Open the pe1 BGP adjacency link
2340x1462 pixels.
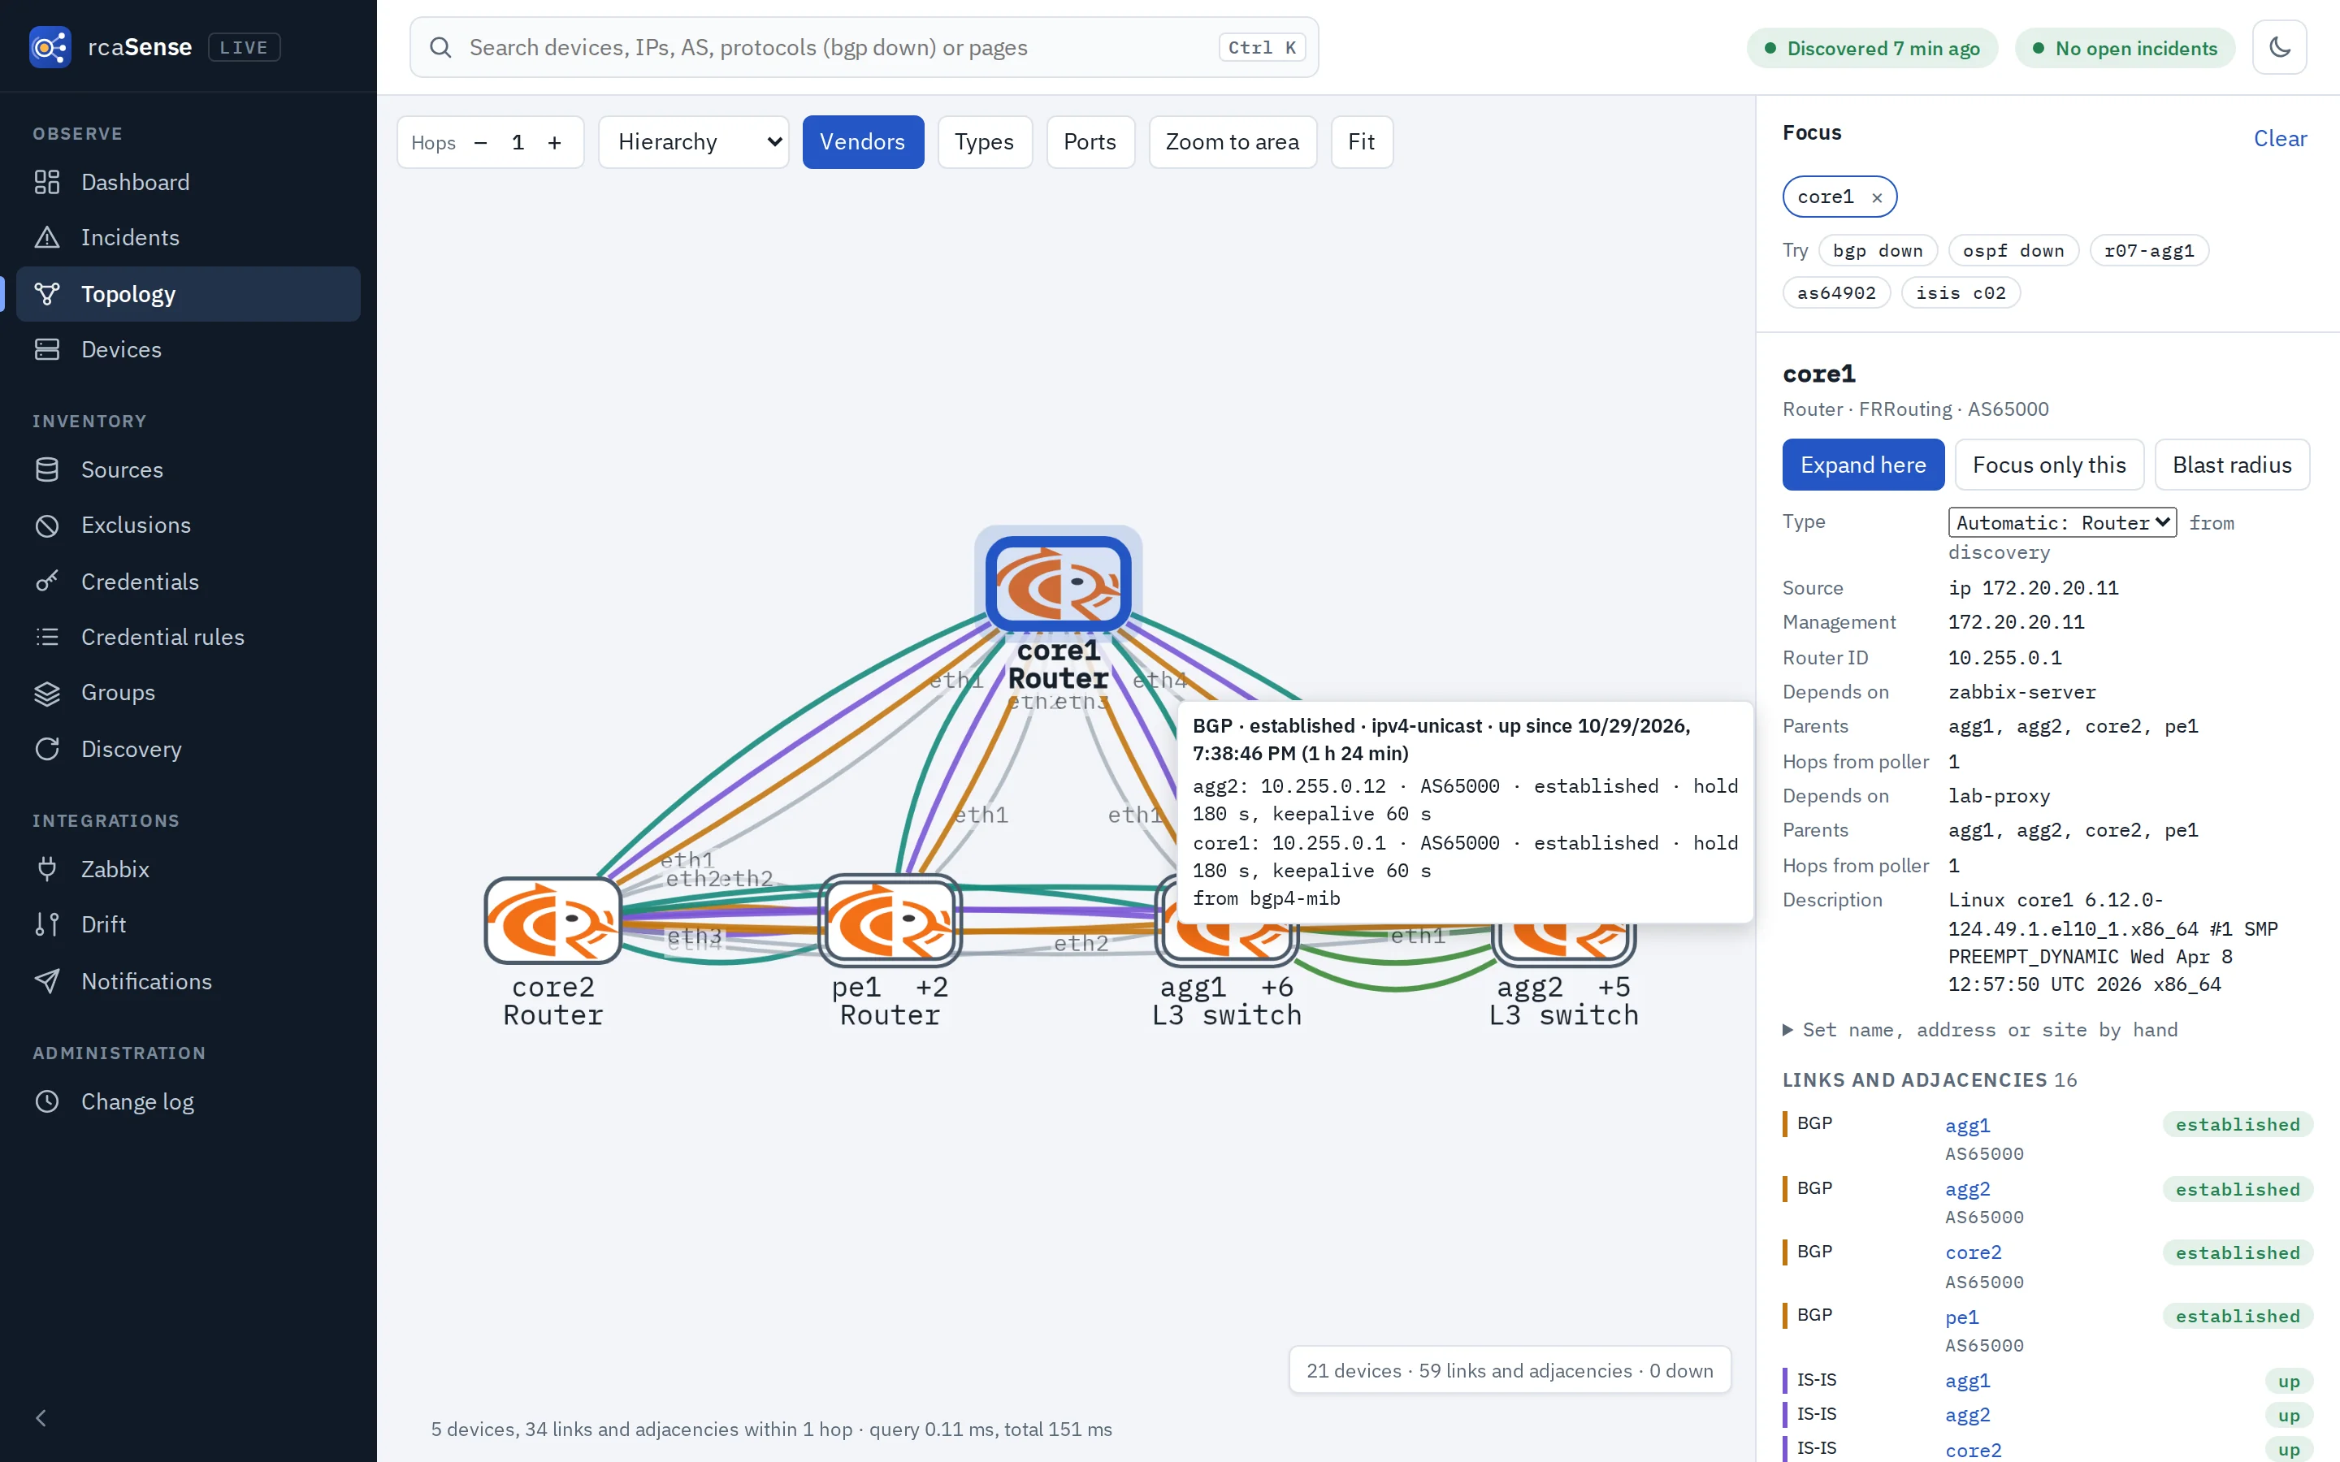(x=1962, y=1317)
